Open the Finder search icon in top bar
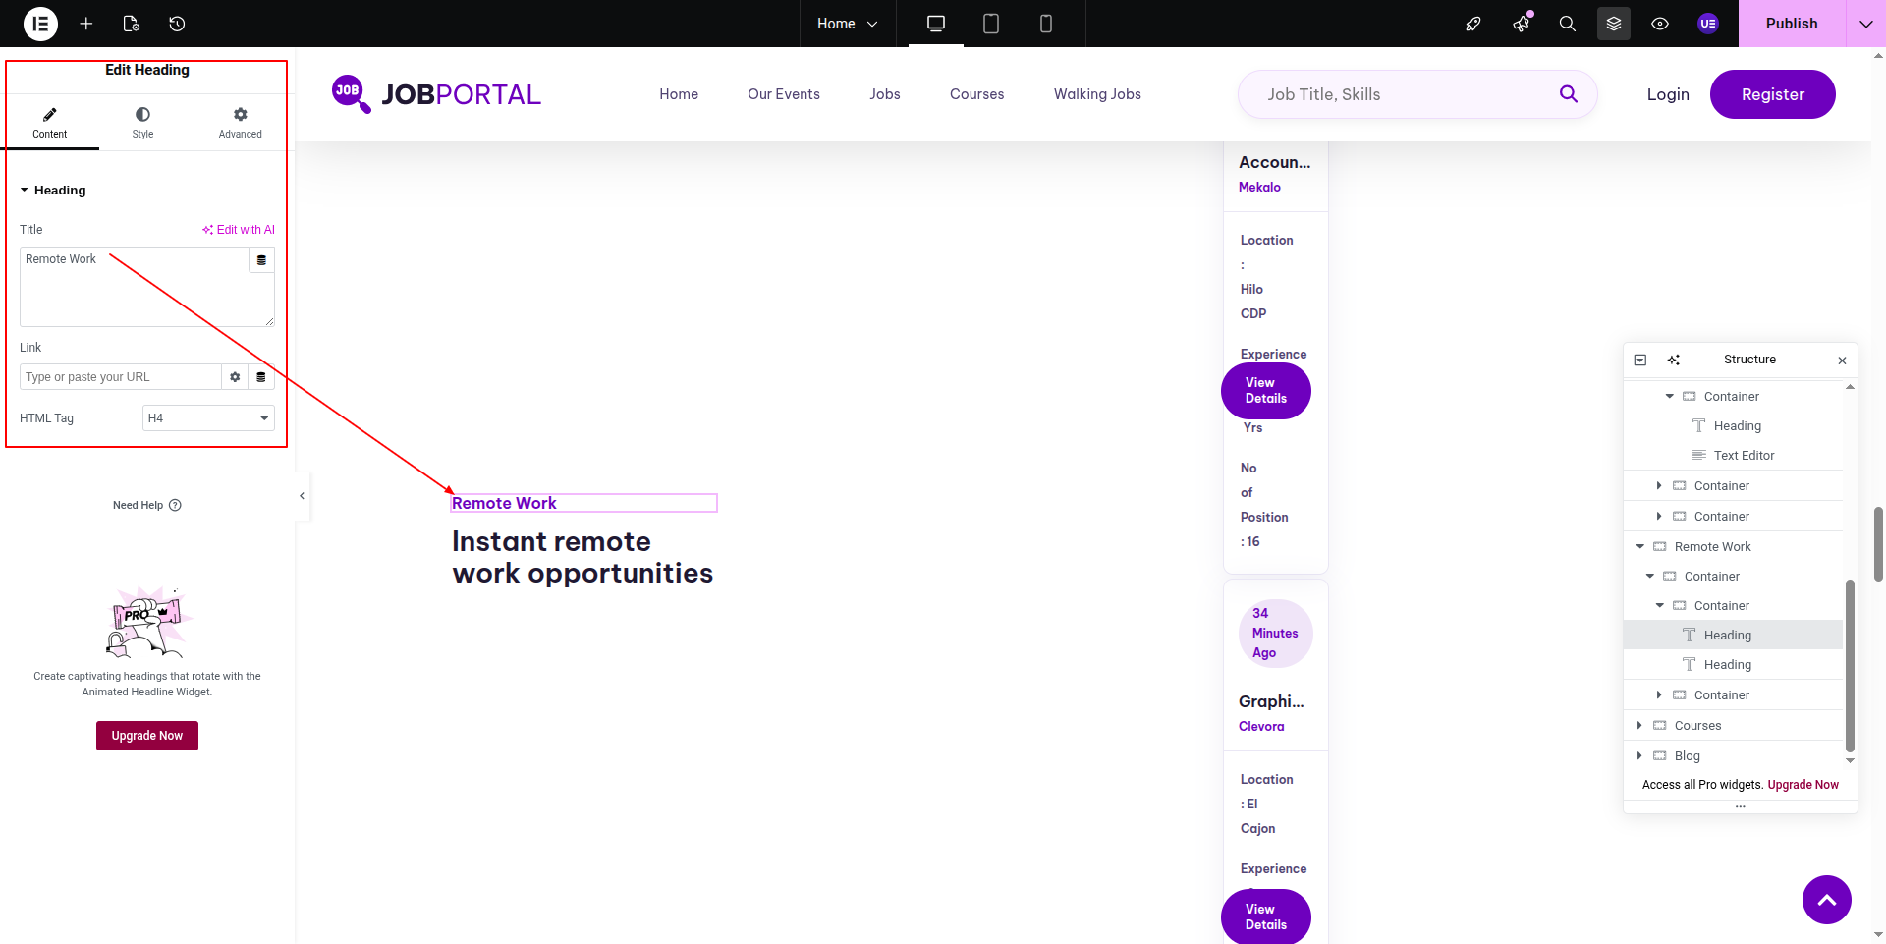 [1567, 24]
